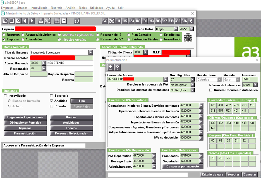261x178 pixels.
Task: Open model 349 from toolbar
Action: (171, 21)
